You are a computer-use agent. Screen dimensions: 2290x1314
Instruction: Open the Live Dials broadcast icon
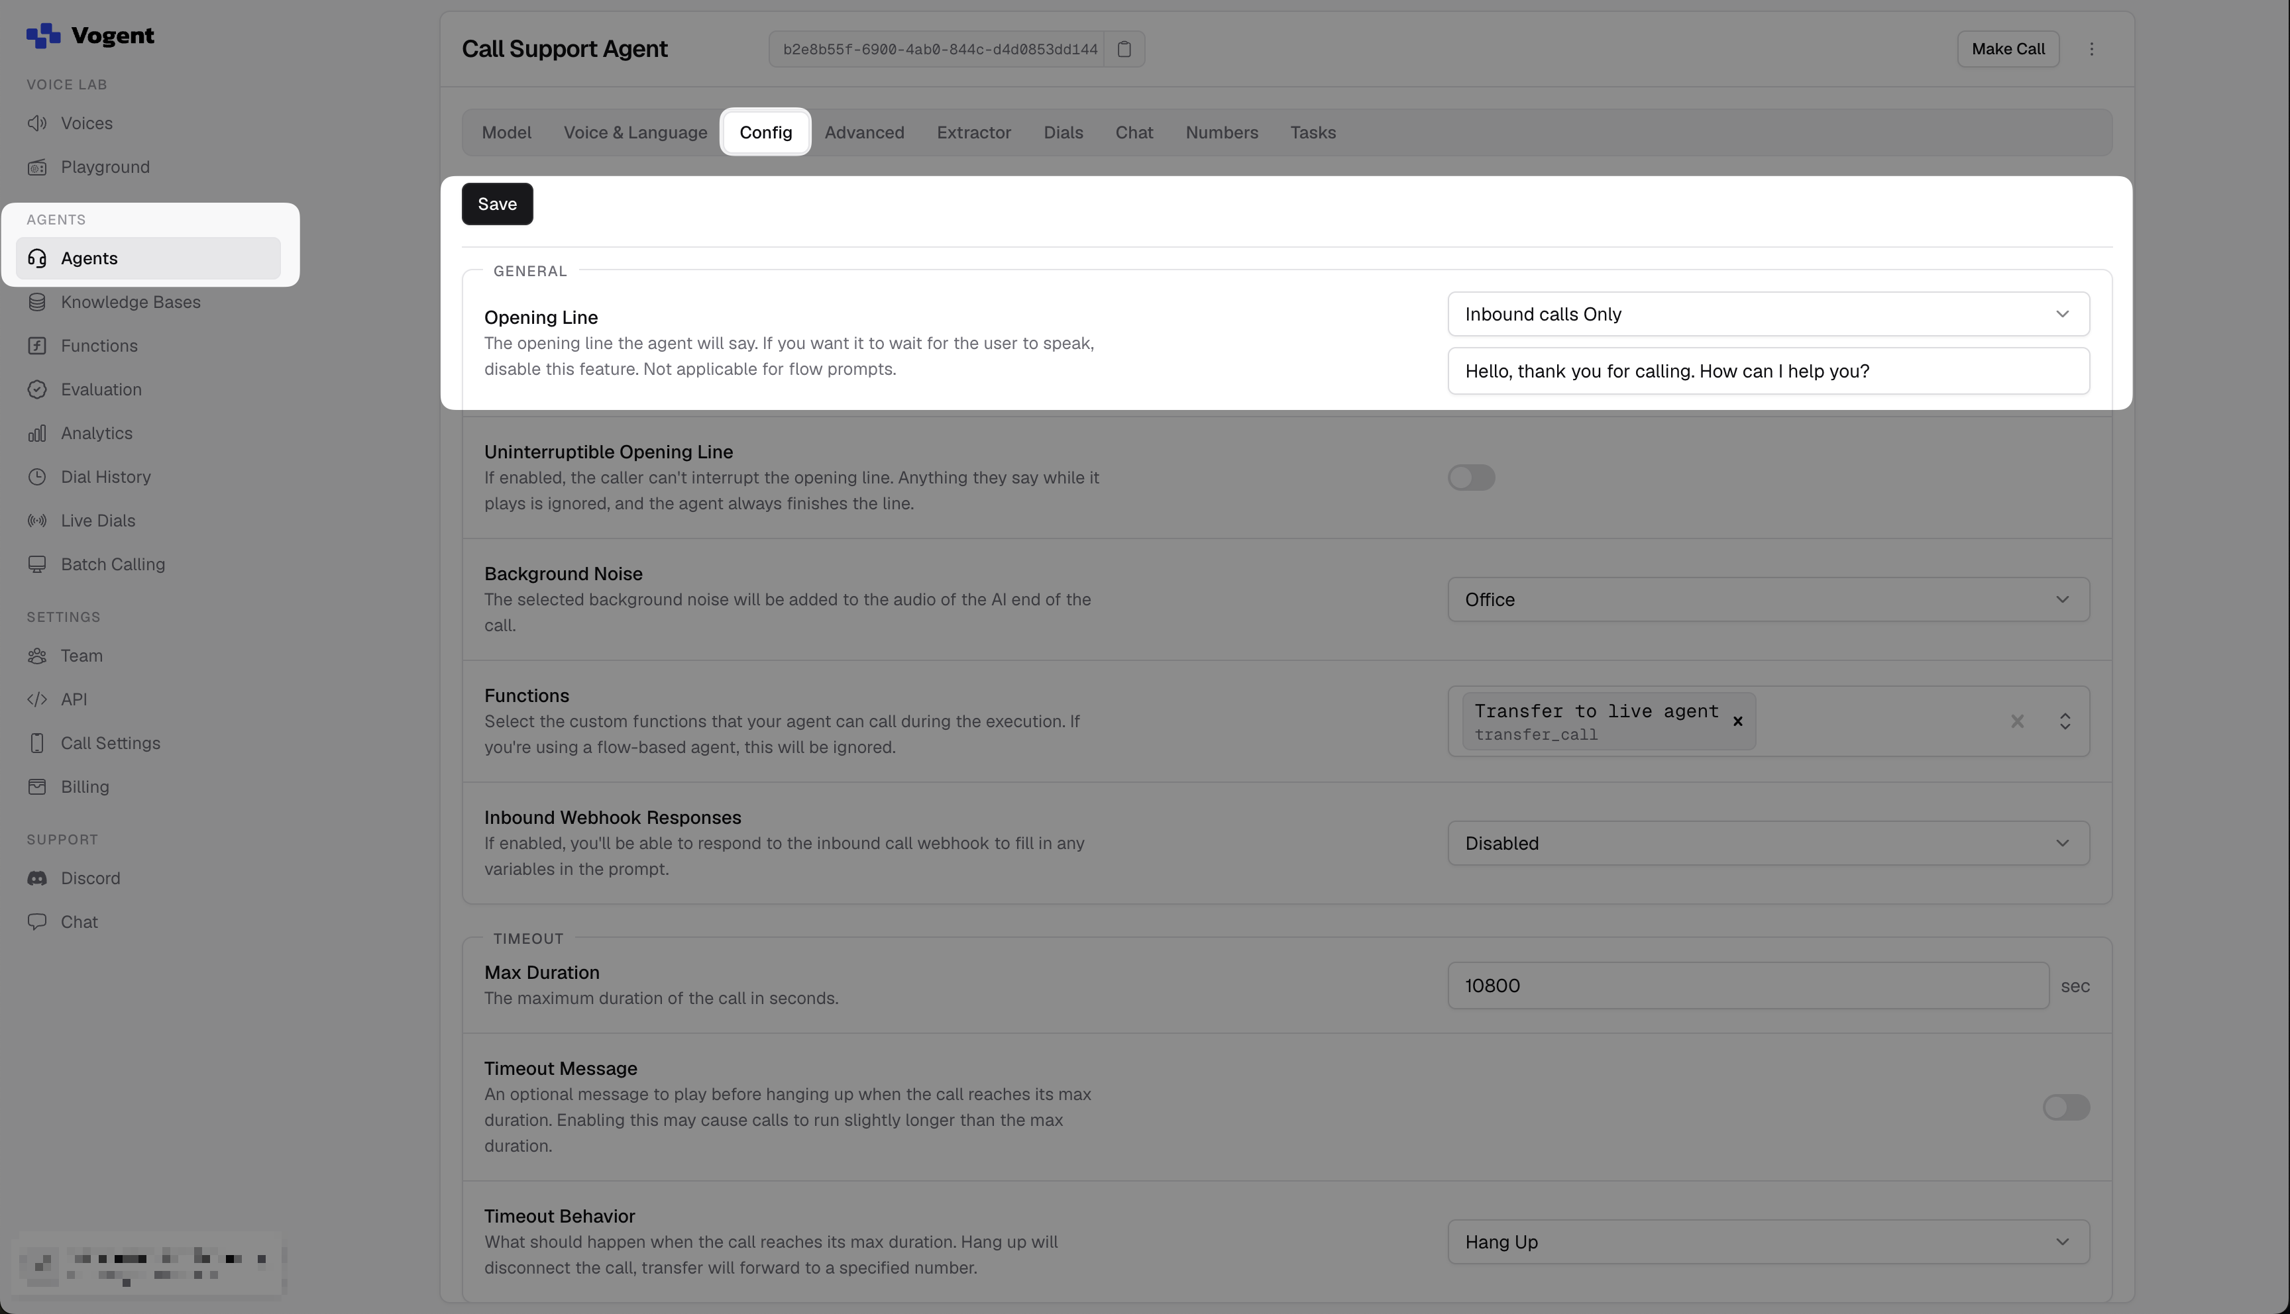pyautogui.click(x=37, y=521)
